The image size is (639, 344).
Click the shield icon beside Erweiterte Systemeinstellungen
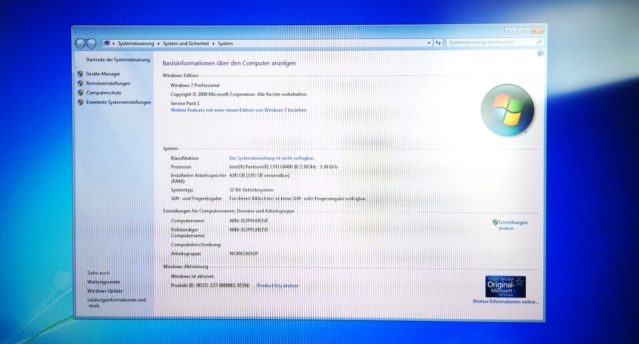(x=81, y=102)
